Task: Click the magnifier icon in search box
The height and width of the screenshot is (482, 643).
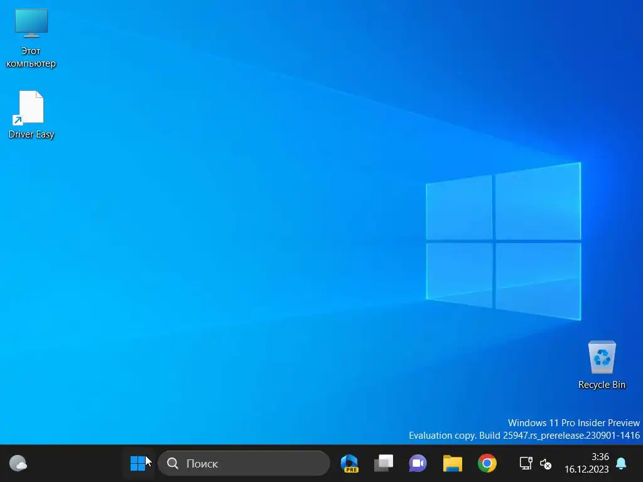Action: [173, 464]
